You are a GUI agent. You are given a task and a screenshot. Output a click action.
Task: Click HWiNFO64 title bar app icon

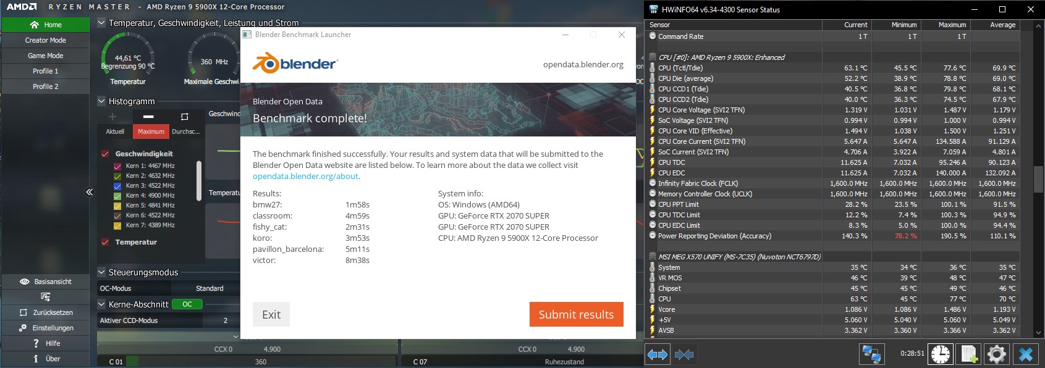(654, 9)
